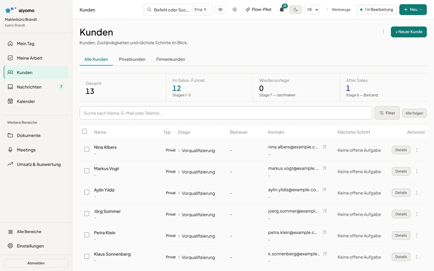Open Details for Jörg Sommer
Image resolution: width=434 pixels, height=271 pixels.
401,214
